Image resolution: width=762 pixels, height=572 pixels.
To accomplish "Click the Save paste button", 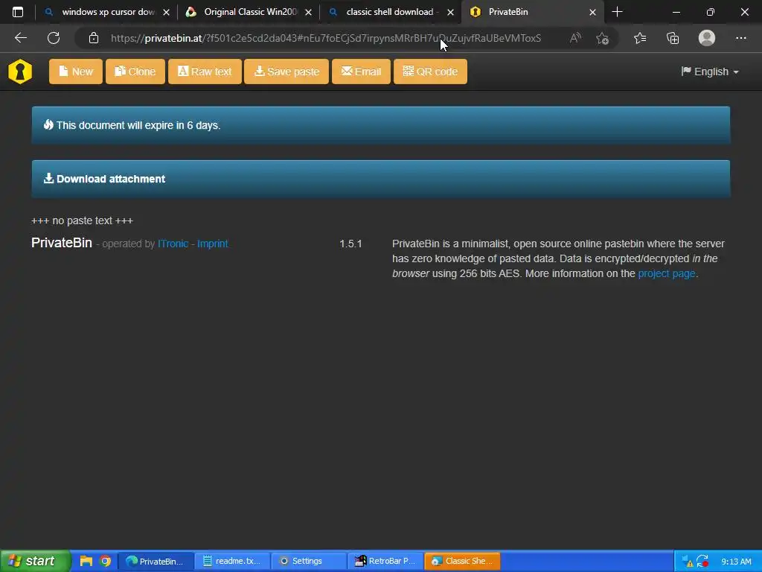I will (286, 71).
